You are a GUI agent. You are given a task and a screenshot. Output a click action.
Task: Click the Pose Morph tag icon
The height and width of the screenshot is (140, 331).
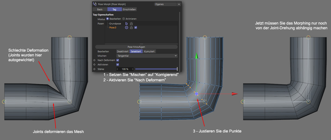coord(95,4)
